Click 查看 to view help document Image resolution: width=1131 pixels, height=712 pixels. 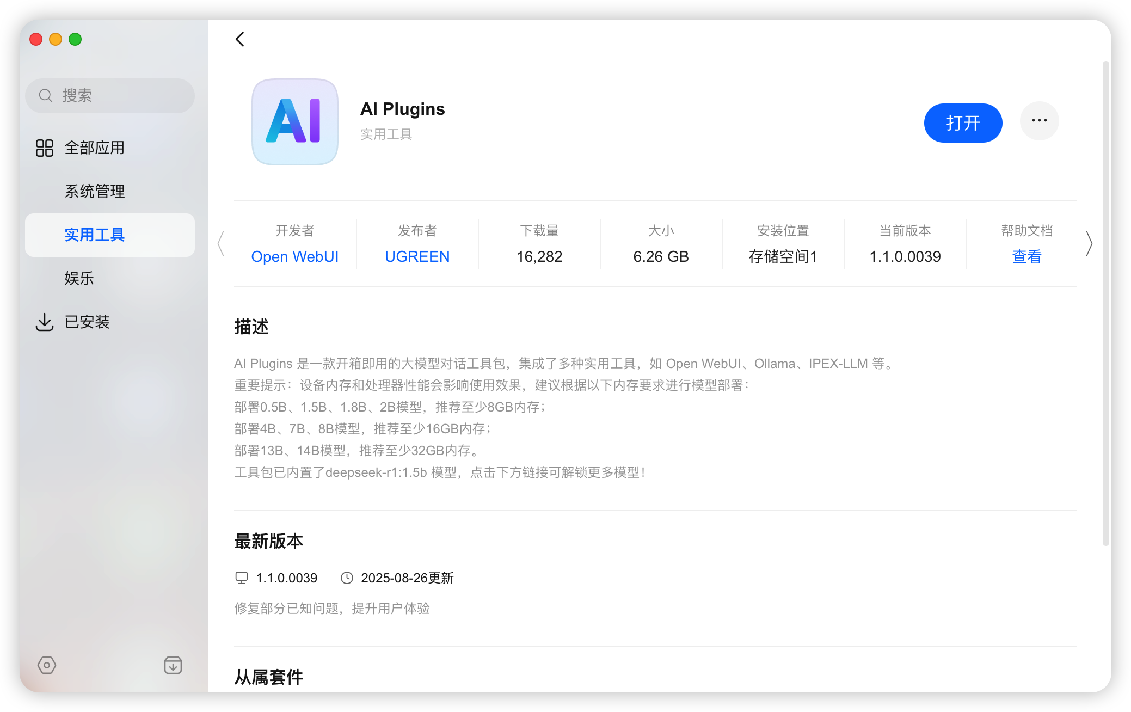point(1026,256)
